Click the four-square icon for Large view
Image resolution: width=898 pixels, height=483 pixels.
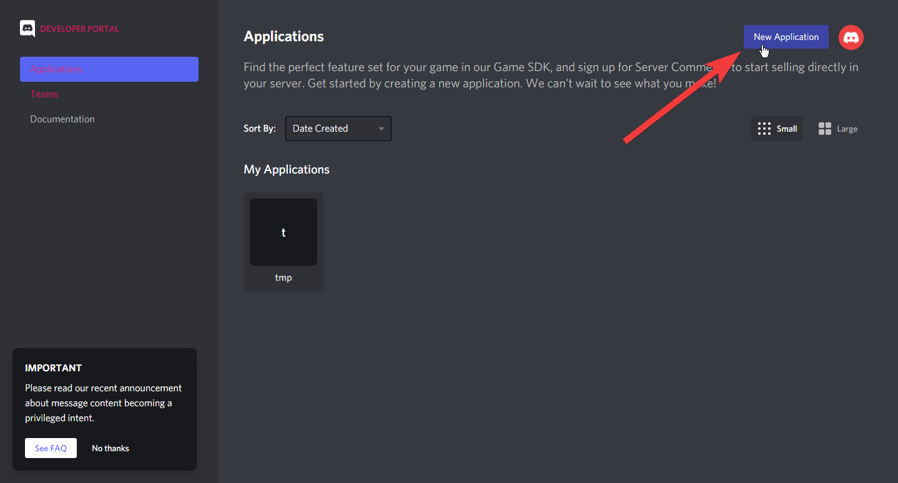[x=824, y=129]
